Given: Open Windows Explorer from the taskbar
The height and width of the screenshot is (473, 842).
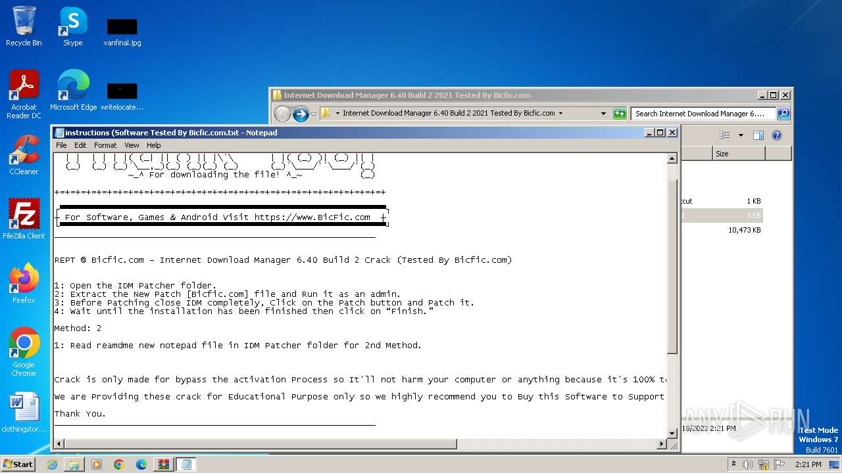Looking at the screenshot, I should [74, 464].
